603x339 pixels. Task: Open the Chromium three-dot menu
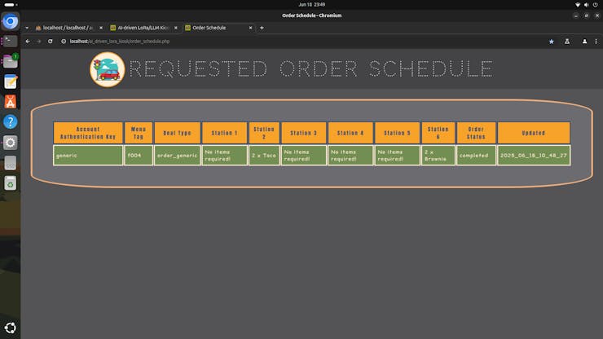[596, 41]
